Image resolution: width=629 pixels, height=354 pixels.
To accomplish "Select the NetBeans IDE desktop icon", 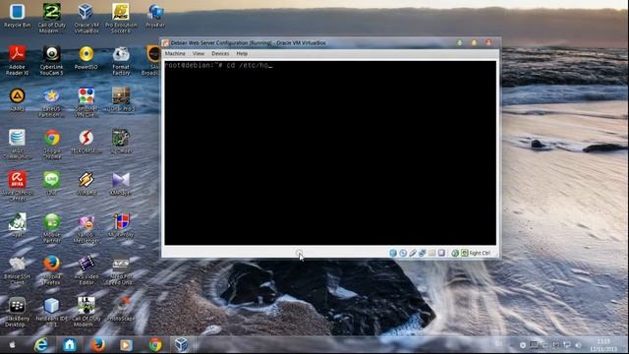I will tap(52, 312).
